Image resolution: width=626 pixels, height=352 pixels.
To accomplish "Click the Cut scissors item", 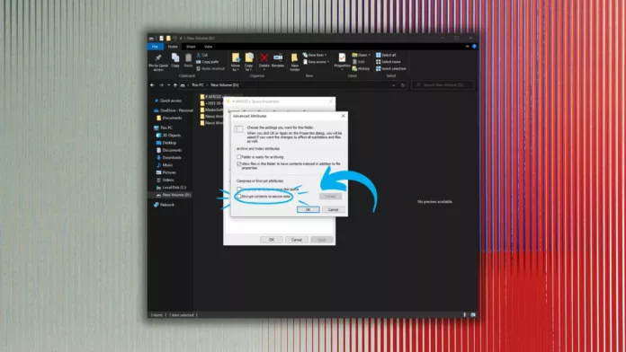I will (x=202, y=55).
